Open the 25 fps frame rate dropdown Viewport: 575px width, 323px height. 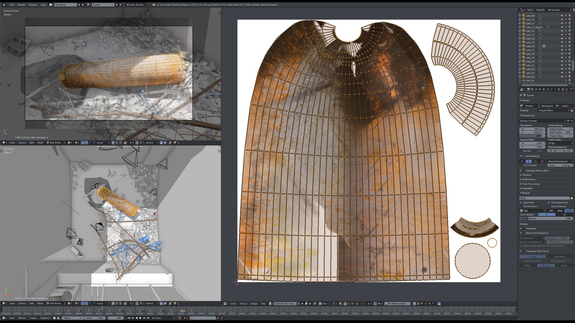[x=560, y=143]
